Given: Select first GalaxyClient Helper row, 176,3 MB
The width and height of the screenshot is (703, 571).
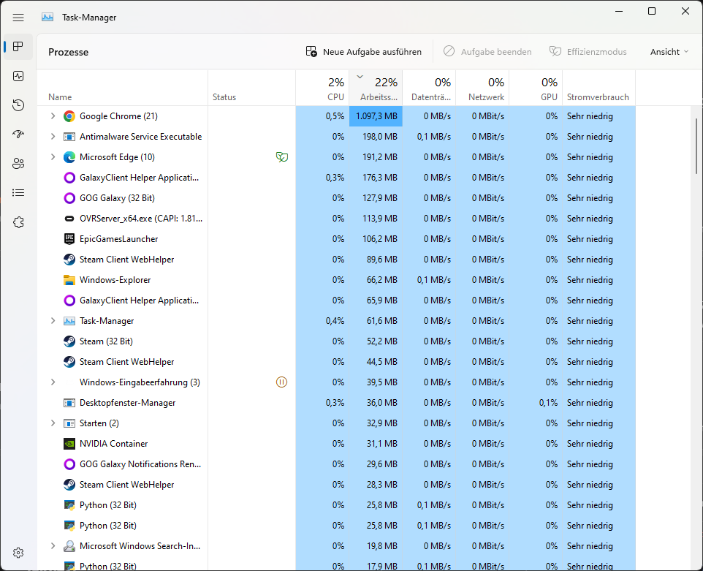Looking at the screenshot, I should [x=336, y=178].
